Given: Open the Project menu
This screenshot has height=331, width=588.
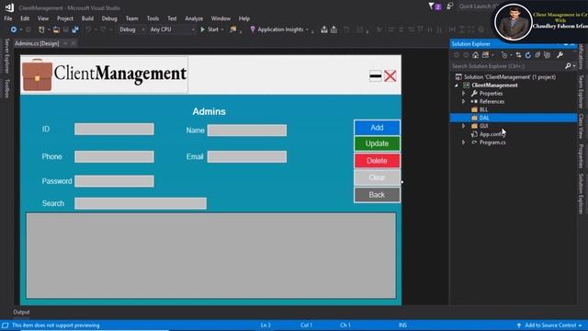Looking at the screenshot, I should (65, 18).
